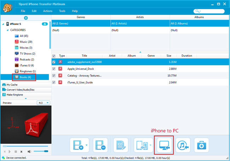
Task: Sort the list by the Title column
Action: (85, 56)
